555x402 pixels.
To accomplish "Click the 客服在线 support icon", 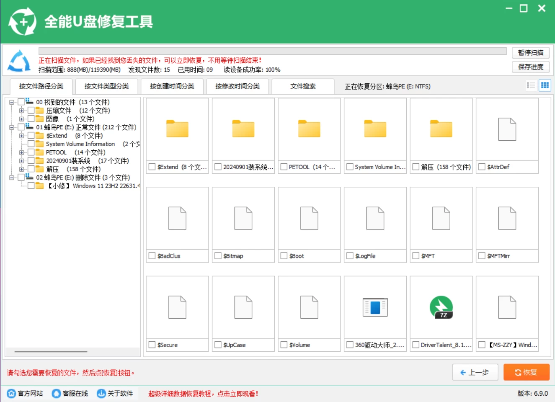I will tap(56, 394).
